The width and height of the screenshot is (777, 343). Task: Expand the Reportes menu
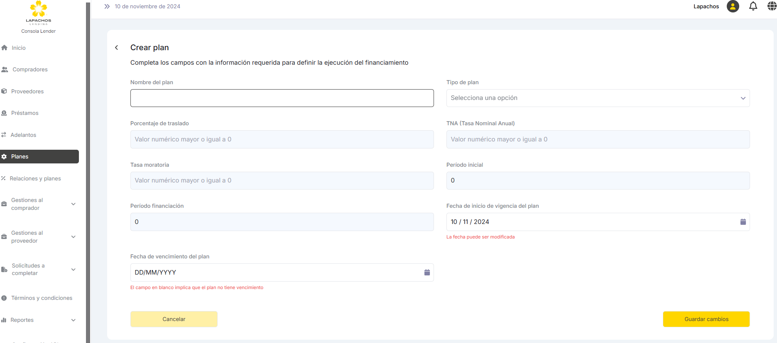pyautogui.click(x=74, y=320)
